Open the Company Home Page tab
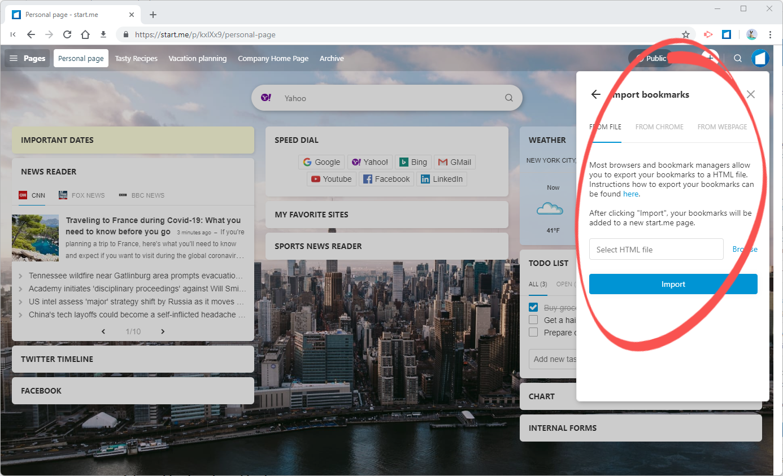The image size is (783, 476). (x=273, y=58)
